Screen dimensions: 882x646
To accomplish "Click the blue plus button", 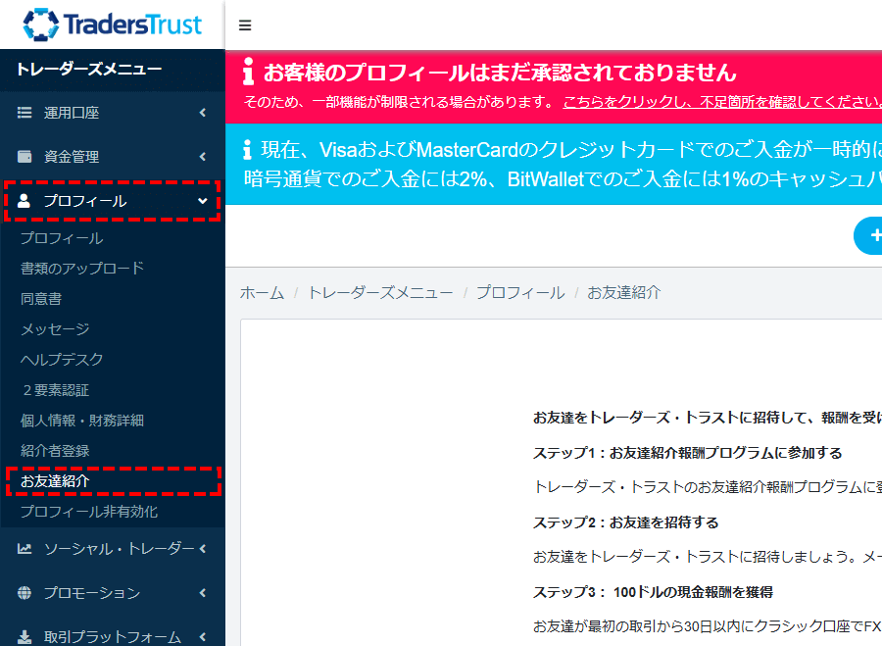I will click(868, 236).
